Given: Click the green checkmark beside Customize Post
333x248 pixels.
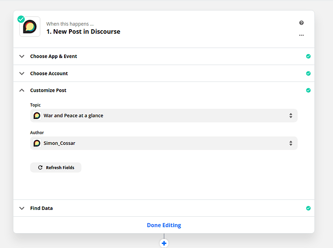Looking at the screenshot, I should [308, 90].
